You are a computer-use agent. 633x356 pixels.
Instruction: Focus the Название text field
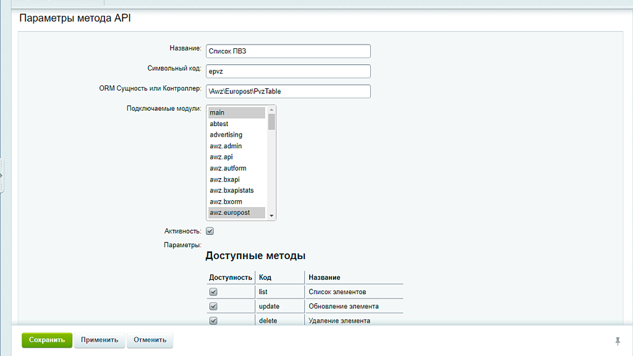pyautogui.click(x=288, y=51)
